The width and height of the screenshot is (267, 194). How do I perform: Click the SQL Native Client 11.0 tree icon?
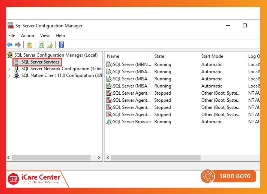(16, 75)
